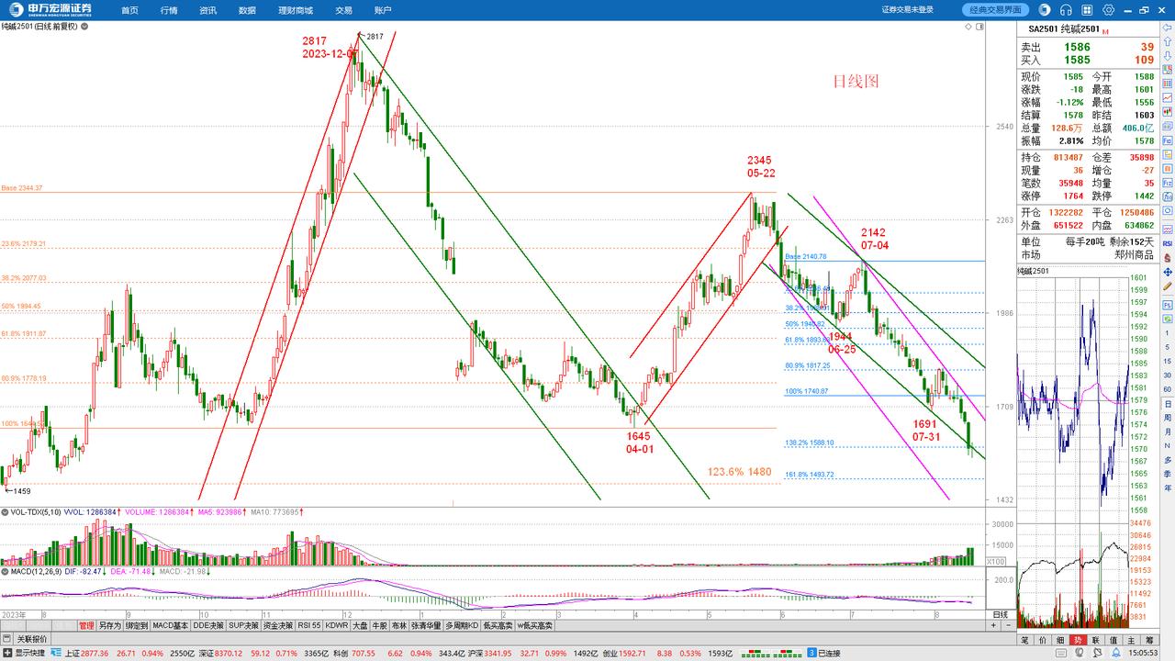The image size is (1175, 661).
Task: Open the 交易 menu
Action: click(x=343, y=10)
